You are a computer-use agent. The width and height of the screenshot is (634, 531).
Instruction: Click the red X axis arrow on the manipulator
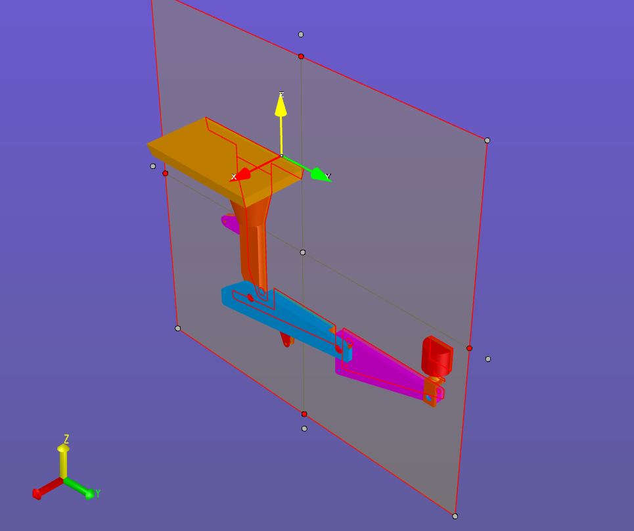pos(244,174)
